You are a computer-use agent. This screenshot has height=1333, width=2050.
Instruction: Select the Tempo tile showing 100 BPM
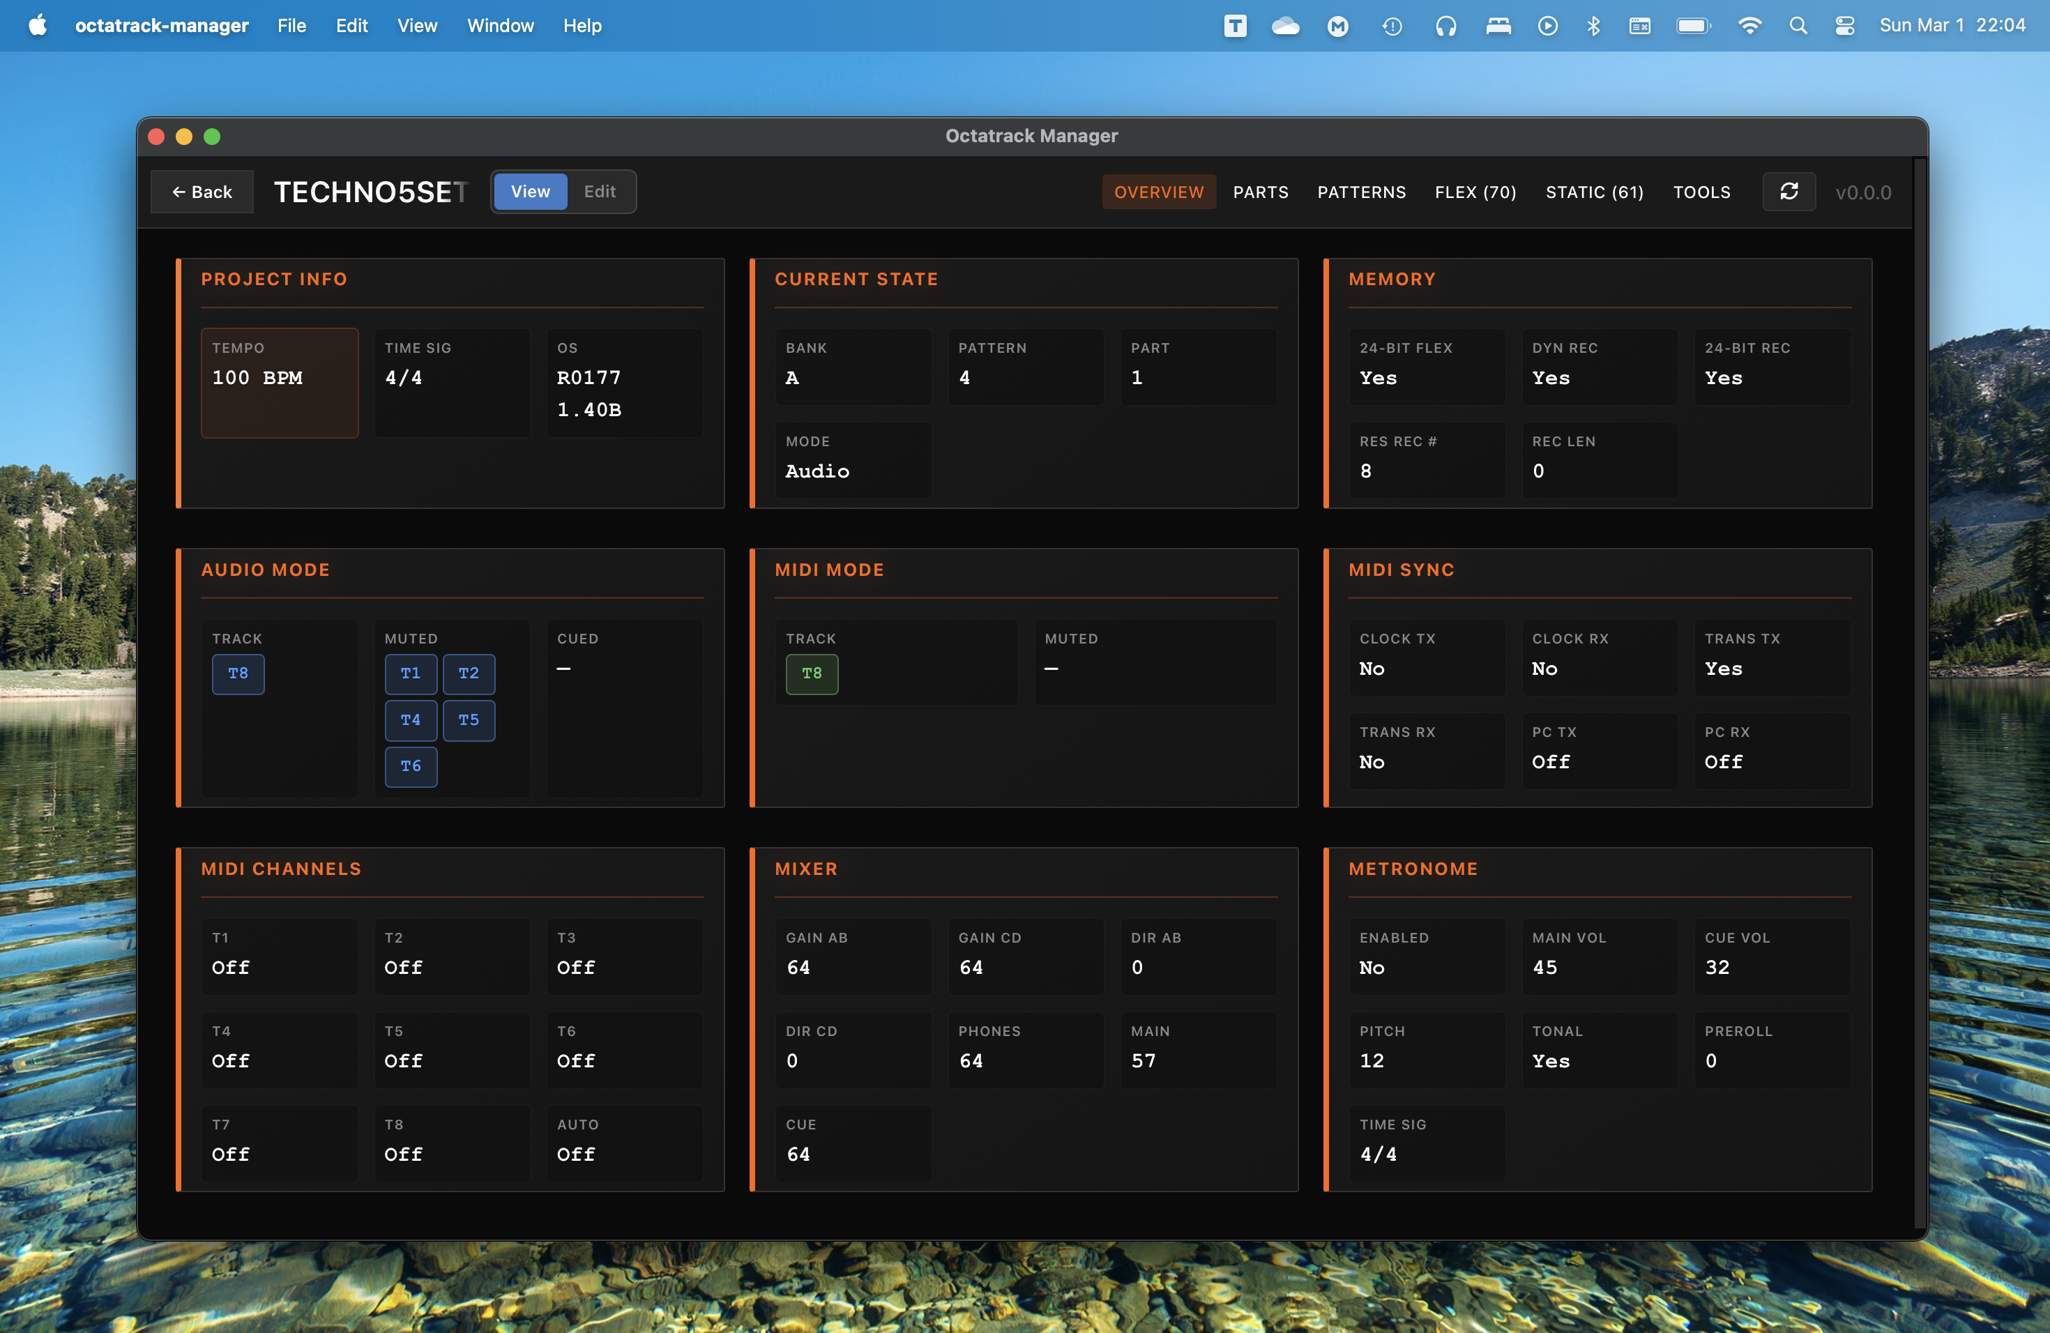point(279,382)
